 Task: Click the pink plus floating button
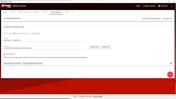(x=170, y=75)
